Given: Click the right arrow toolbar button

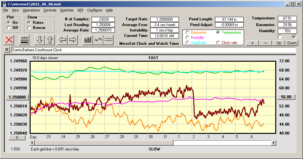Looking at the screenshot, I should point(73,40).
